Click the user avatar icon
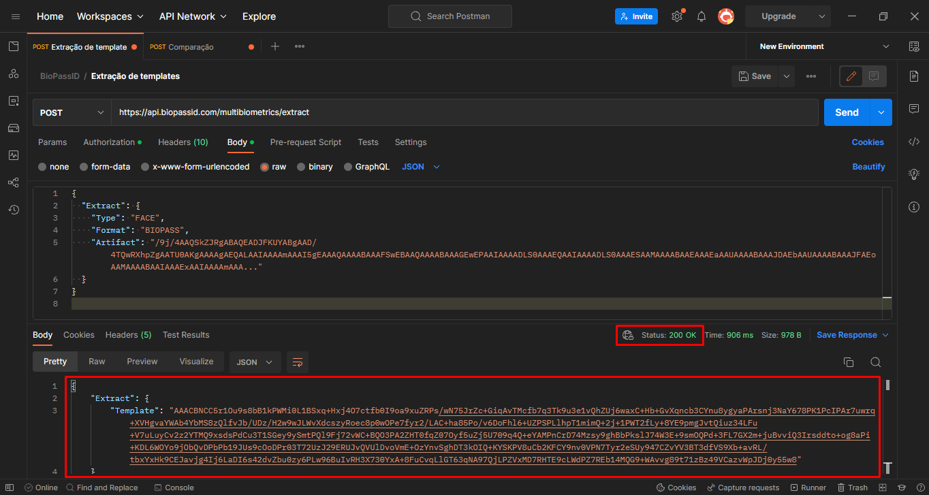 726,16
